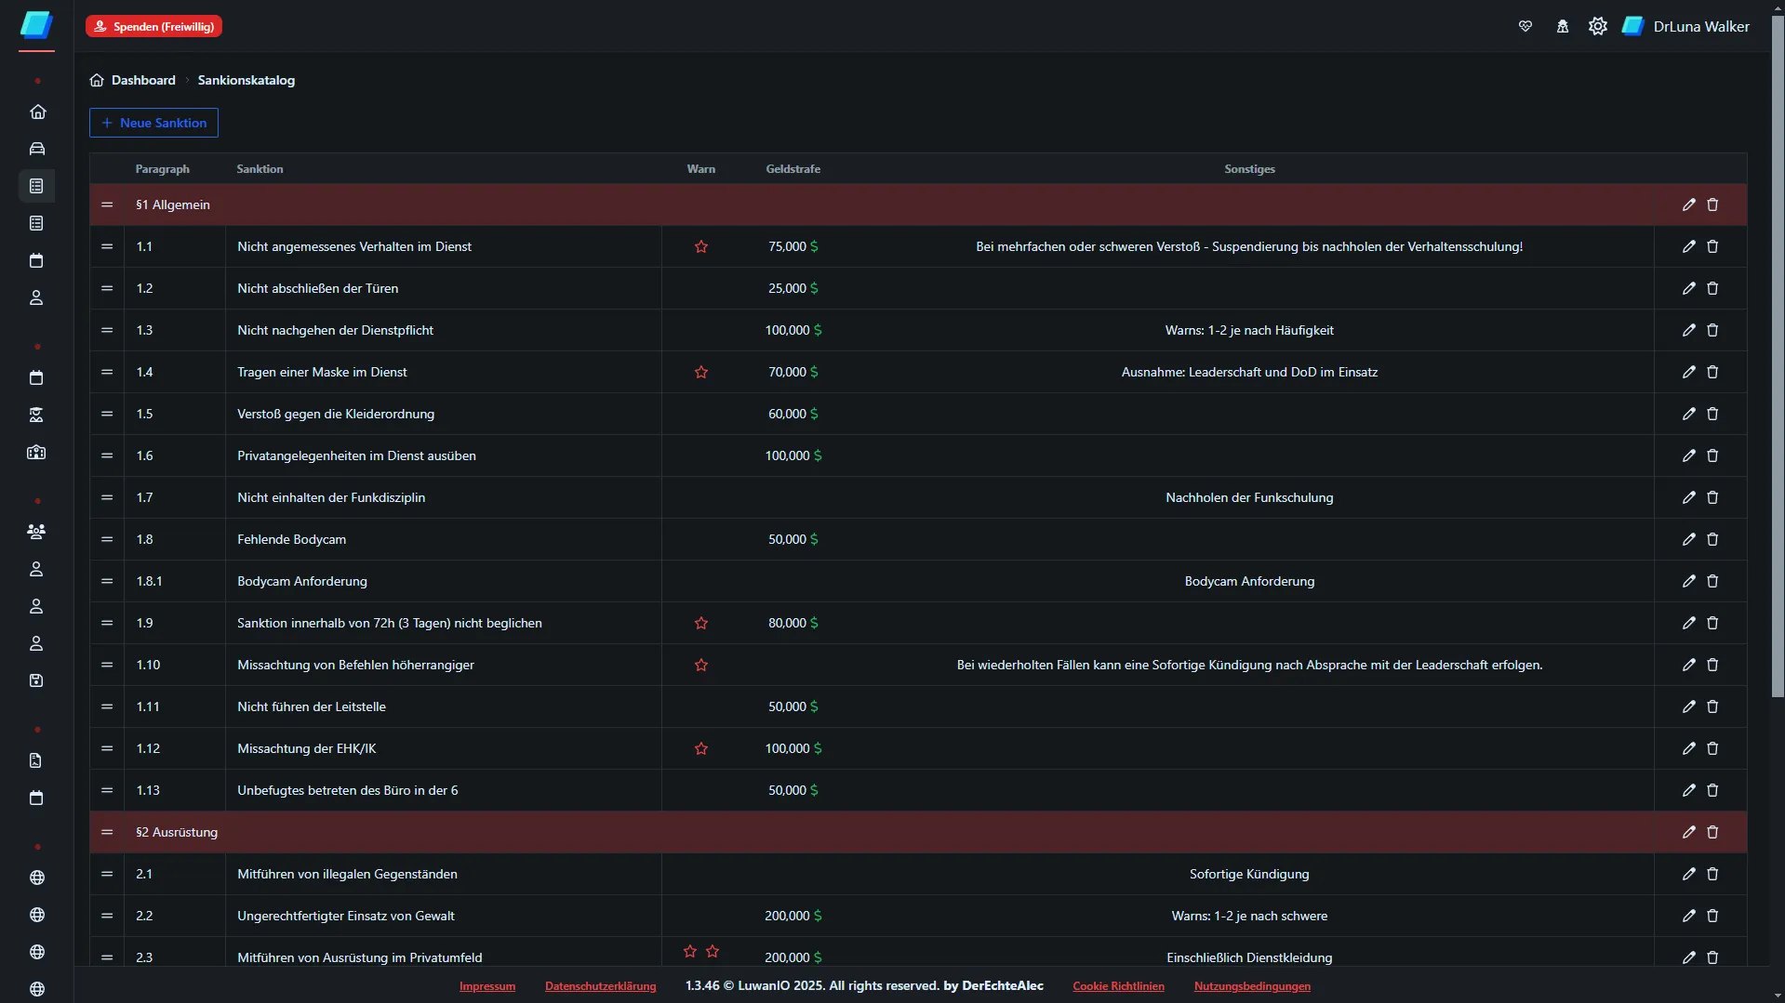Screen dimensions: 1785x1003
Task: Edit the §2 Ausrüstung section with its pencil
Action: (1688, 832)
